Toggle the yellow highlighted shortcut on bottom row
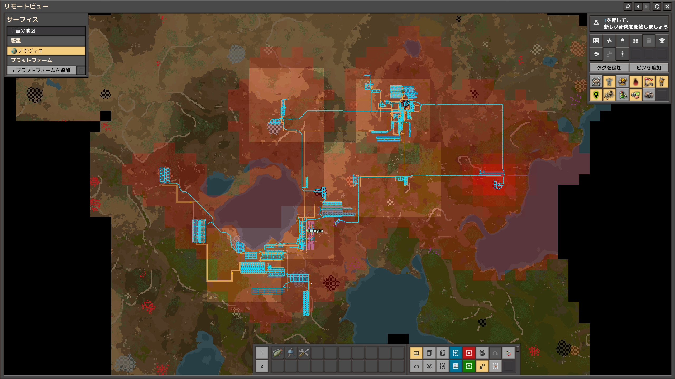This screenshot has width=675, height=379. (482, 366)
